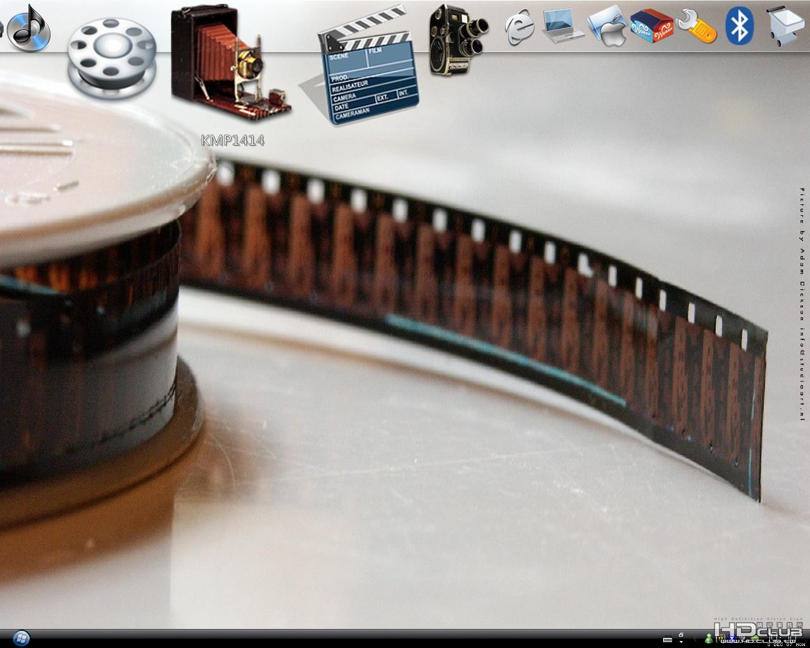The width and height of the screenshot is (810, 648).
Task: Expand hidden system tray icons chevron
Action: [x=695, y=639]
